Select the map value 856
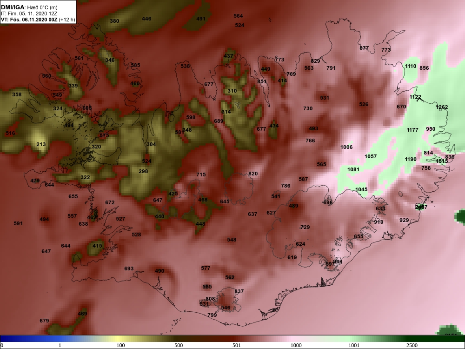The width and height of the screenshot is (465, 349). click(x=424, y=68)
